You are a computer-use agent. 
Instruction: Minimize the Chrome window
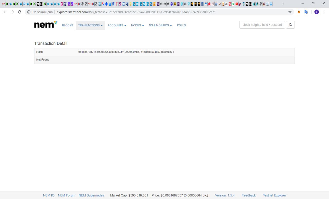pos(303,3)
